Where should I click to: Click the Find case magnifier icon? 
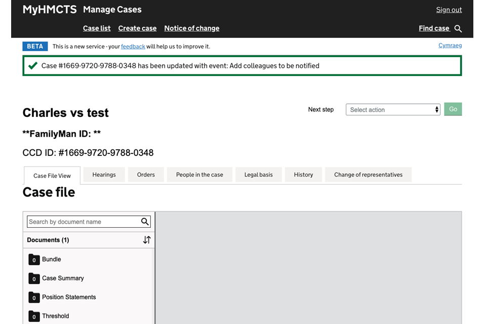[458, 29]
